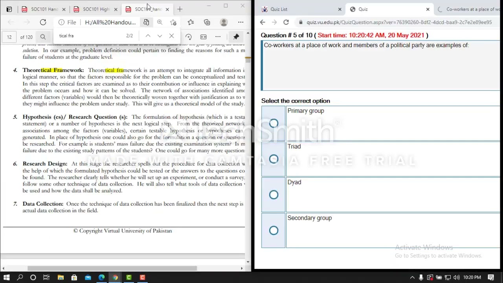The width and height of the screenshot is (503, 283).
Task: Reload the PDF page in Edge
Action: tap(43, 22)
